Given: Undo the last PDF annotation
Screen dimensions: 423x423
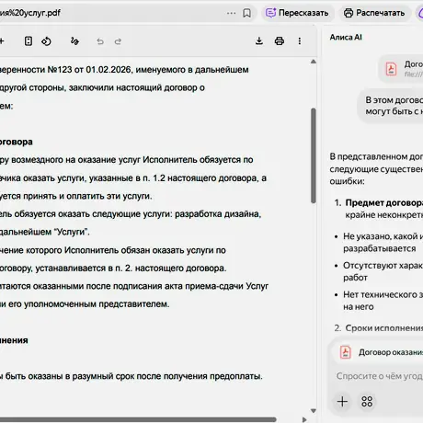Looking at the screenshot, I should coord(100,41).
